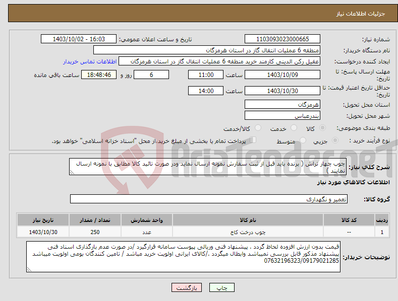The image size is (398, 301).
Task: Click the delivery city field بندرعباس
Action: pyautogui.click(x=282, y=116)
